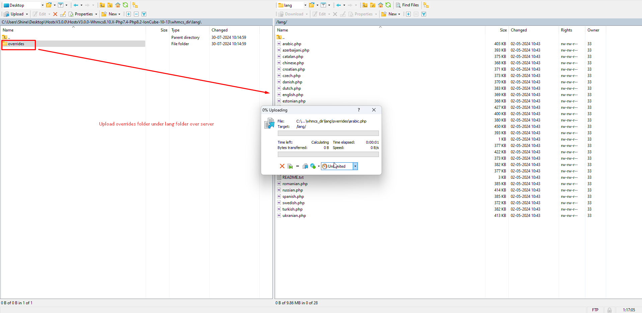
Task: Click the Upload button
Action: tap(16, 14)
